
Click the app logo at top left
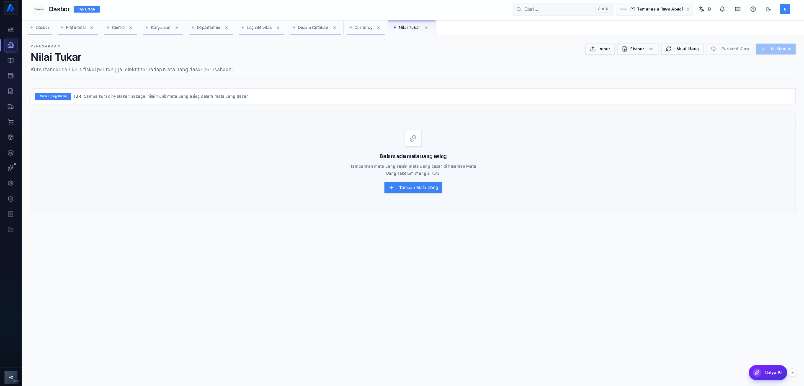11,8
